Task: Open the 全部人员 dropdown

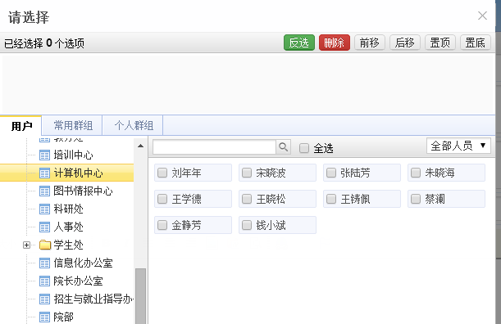Action: [x=458, y=146]
